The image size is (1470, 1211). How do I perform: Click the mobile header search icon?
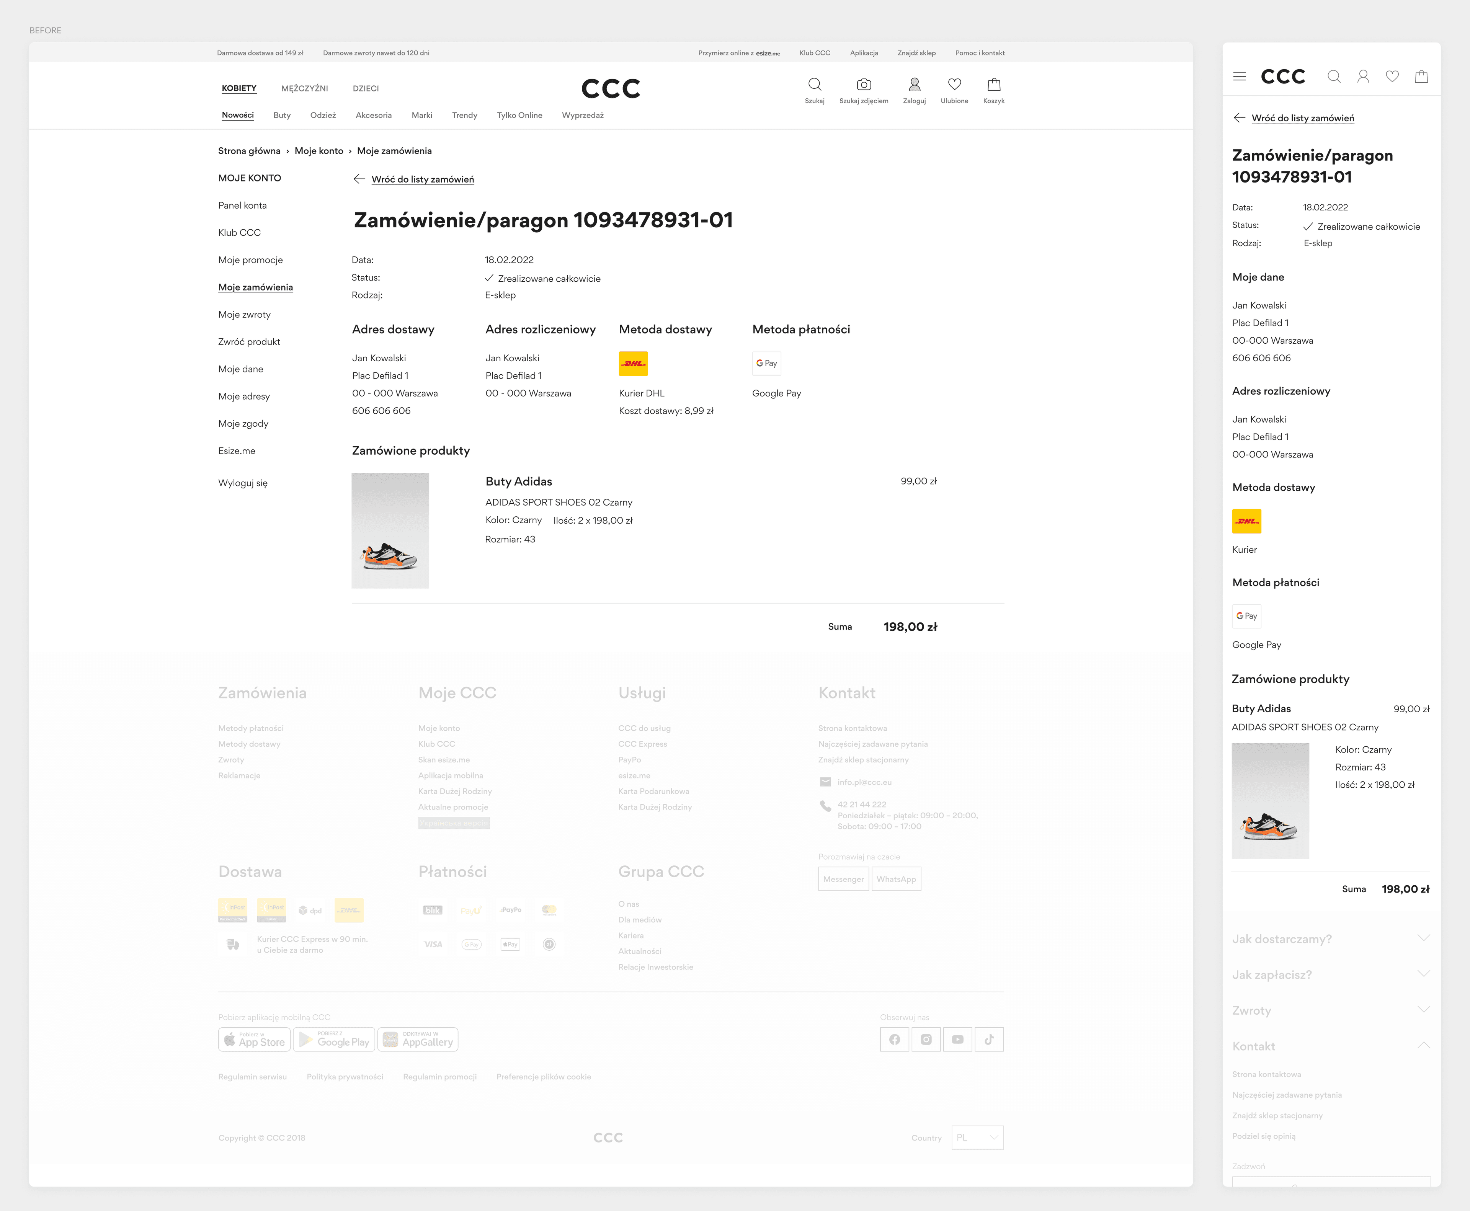point(1333,77)
